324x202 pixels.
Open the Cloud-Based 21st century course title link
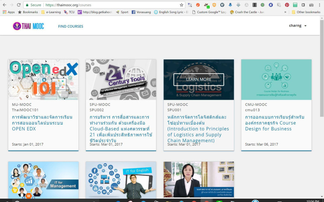121,129
